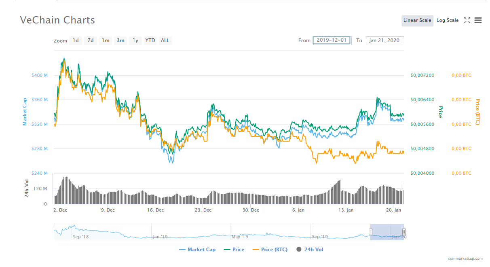Viewport: 490px width, 267px height.
Task: Click the 2. Dec date axis label
Action: (x=60, y=210)
